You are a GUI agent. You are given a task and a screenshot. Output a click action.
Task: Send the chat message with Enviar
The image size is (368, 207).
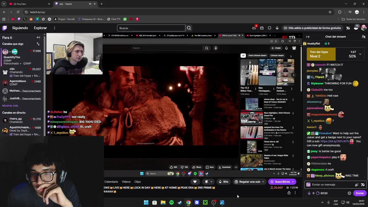click(360, 193)
